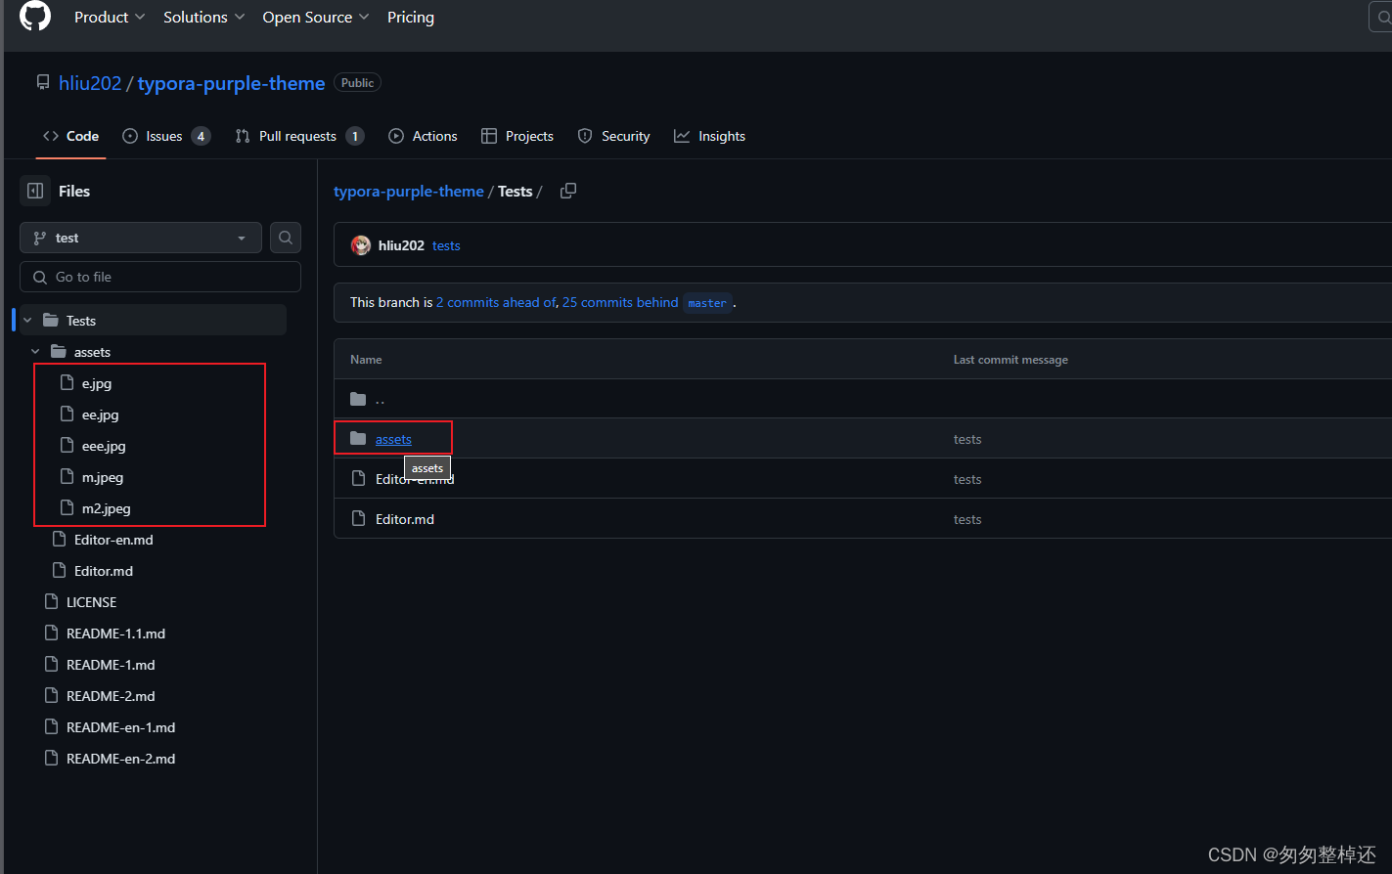Click e.jpg file icon in tree
This screenshot has height=874, width=1392.
click(67, 382)
